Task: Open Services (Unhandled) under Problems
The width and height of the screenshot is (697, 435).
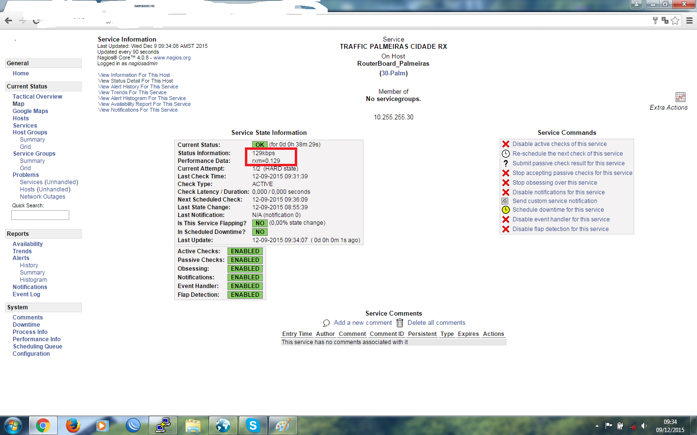Action: tap(49, 182)
